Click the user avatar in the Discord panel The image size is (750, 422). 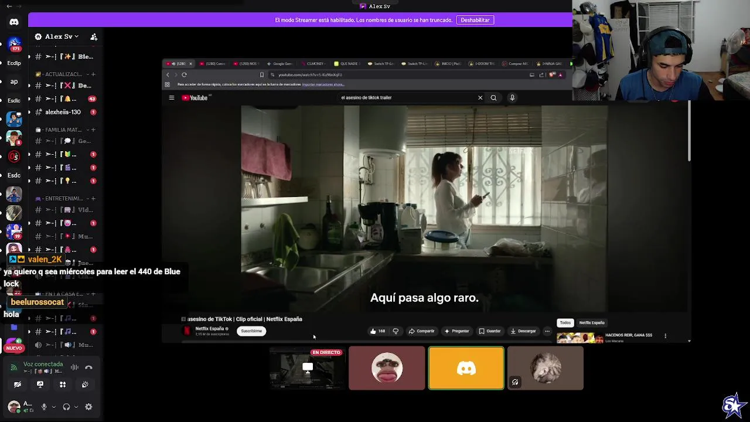coord(14,407)
